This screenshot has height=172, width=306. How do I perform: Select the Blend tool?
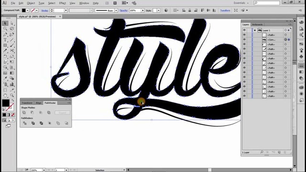pyautogui.click(x=12, y=78)
